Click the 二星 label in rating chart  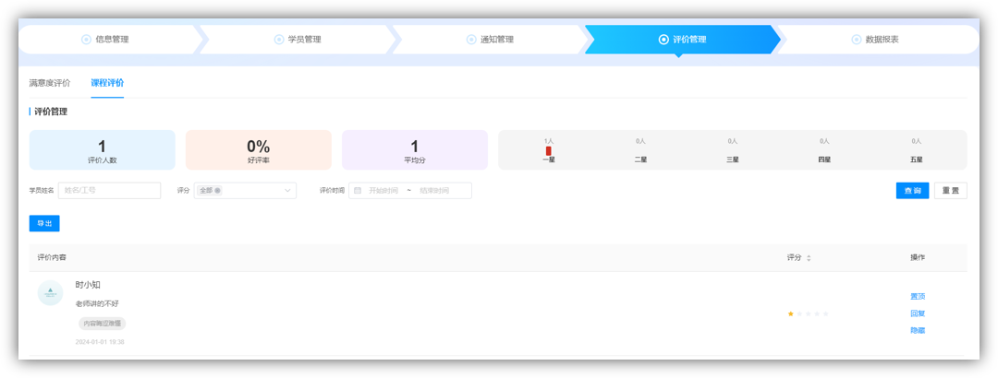point(640,159)
